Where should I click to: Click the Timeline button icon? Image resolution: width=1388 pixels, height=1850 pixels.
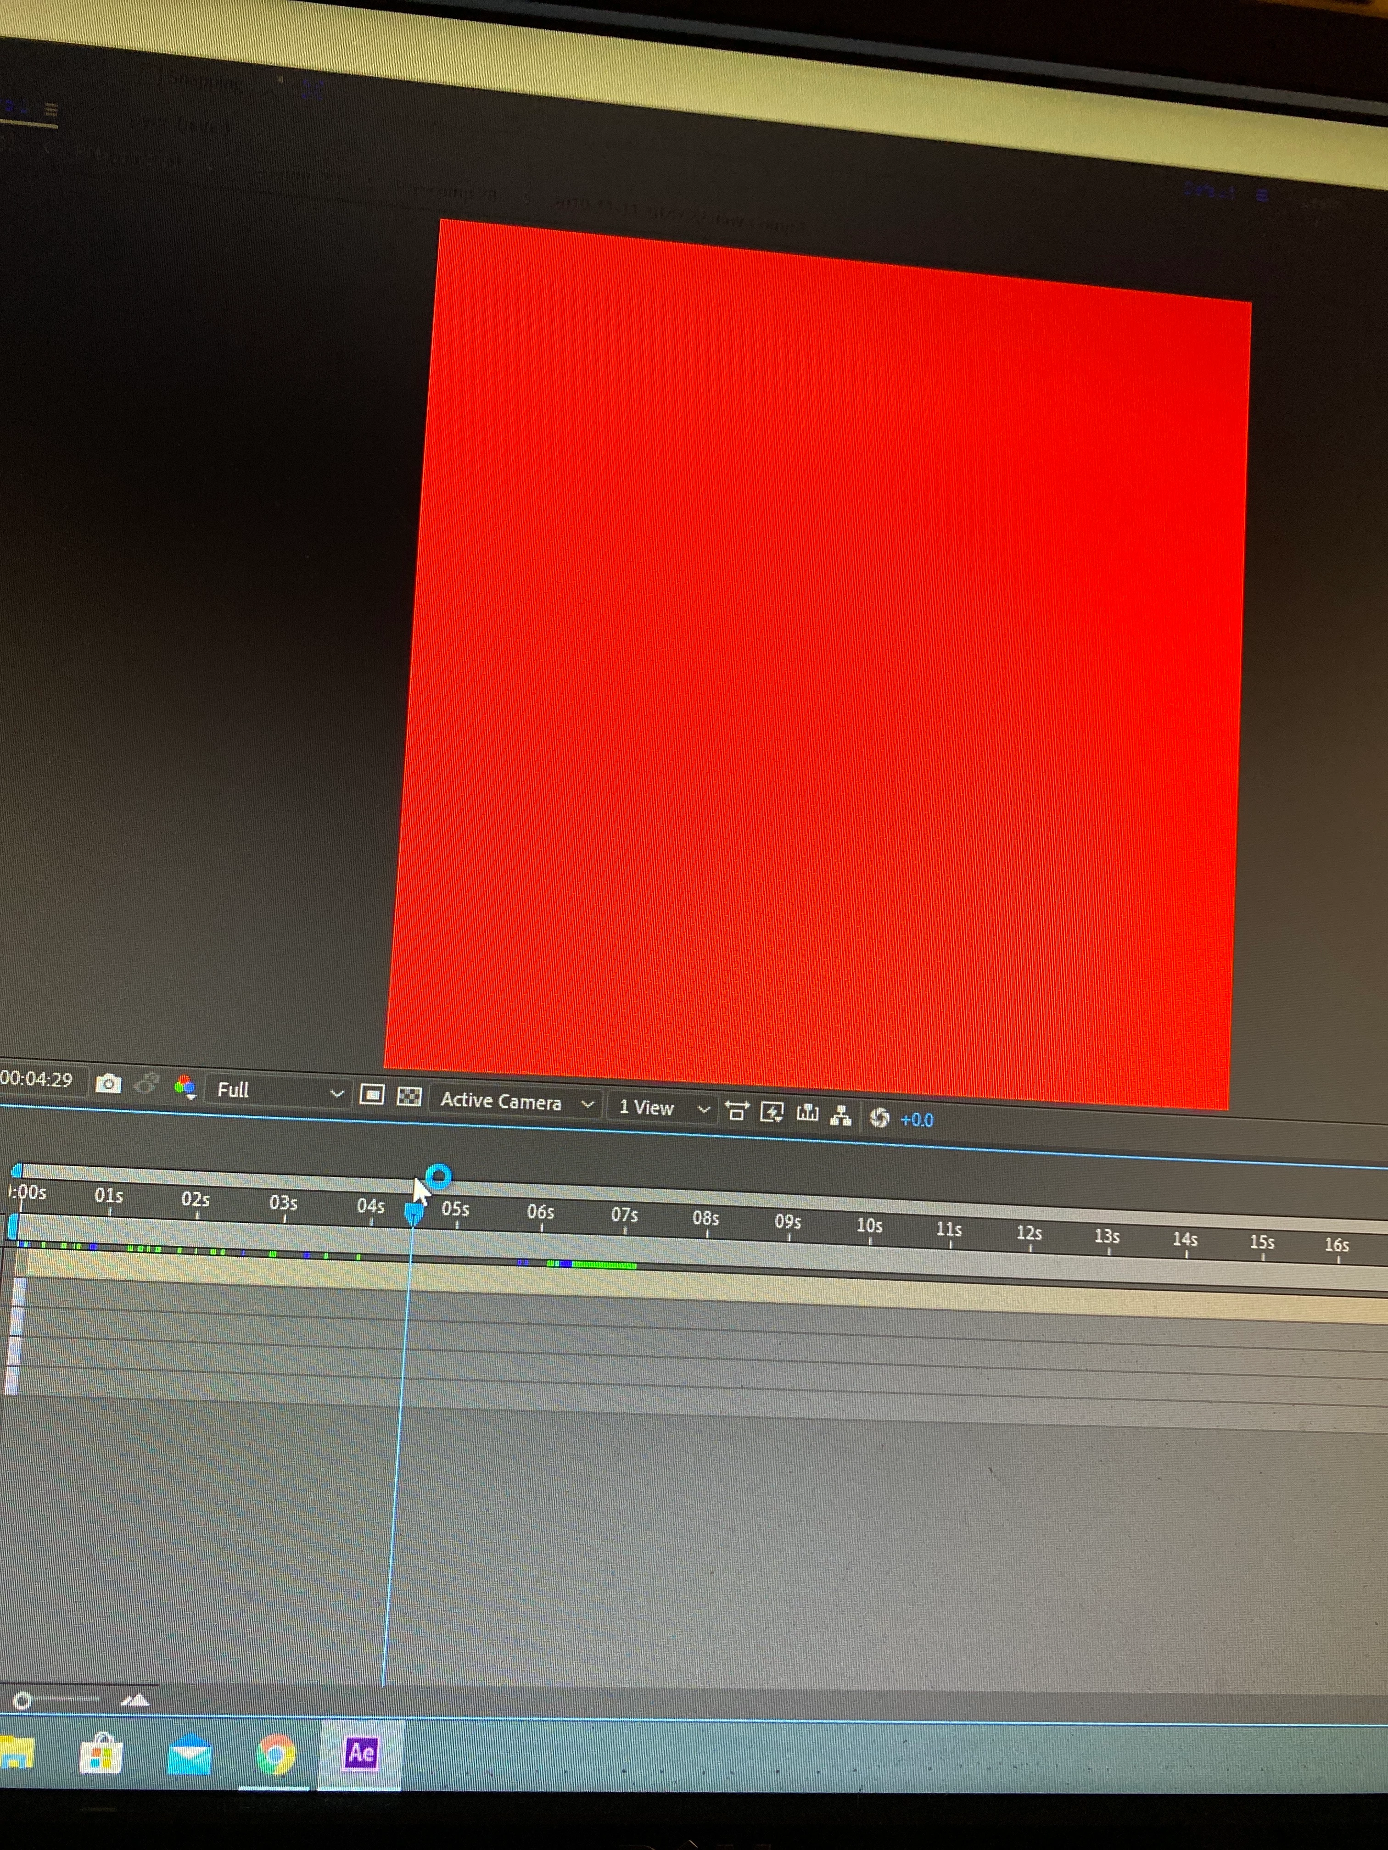tap(807, 1113)
